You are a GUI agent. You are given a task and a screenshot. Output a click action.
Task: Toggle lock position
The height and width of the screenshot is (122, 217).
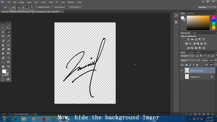tap(194, 65)
